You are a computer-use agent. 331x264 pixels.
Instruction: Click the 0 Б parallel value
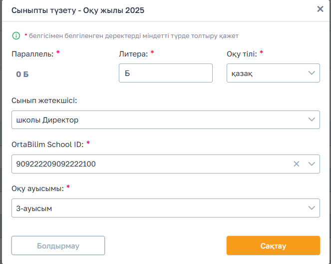click(22, 74)
